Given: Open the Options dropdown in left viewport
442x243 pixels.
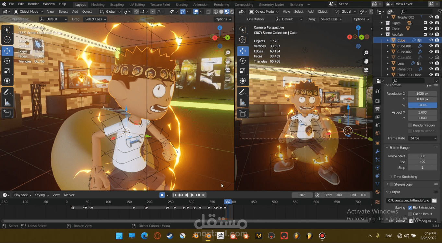Looking at the screenshot, I should [x=224, y=19].
